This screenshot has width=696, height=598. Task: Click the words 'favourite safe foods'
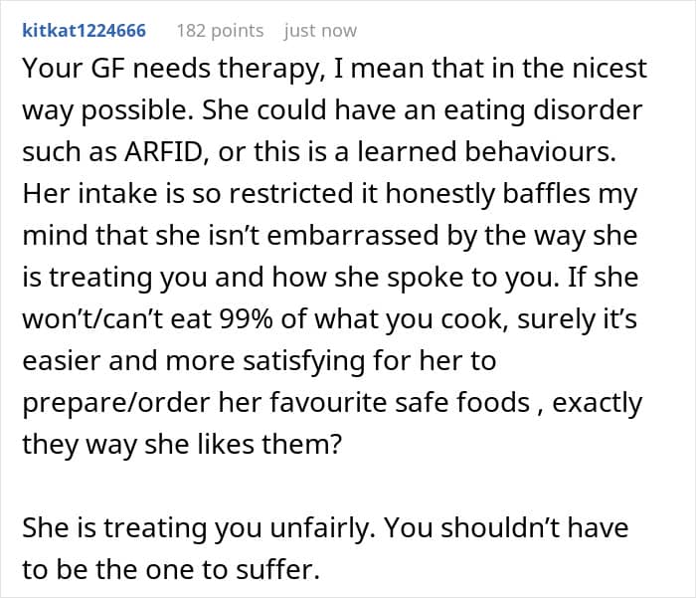(x=400, y=402)
